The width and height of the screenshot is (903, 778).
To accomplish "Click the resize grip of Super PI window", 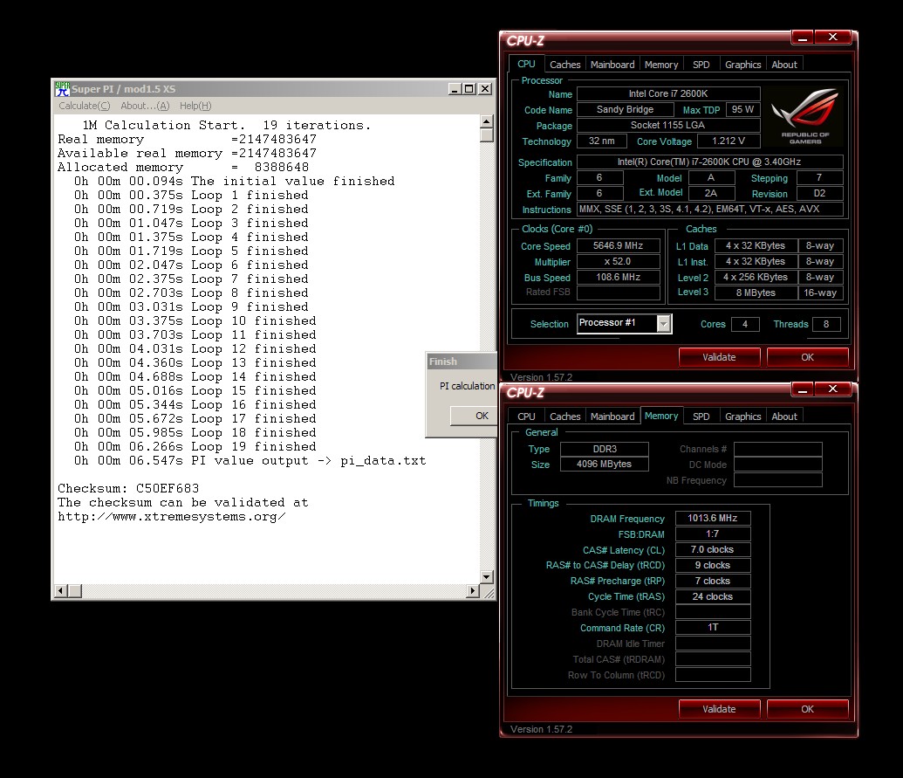I will click(x=489, y=592).
